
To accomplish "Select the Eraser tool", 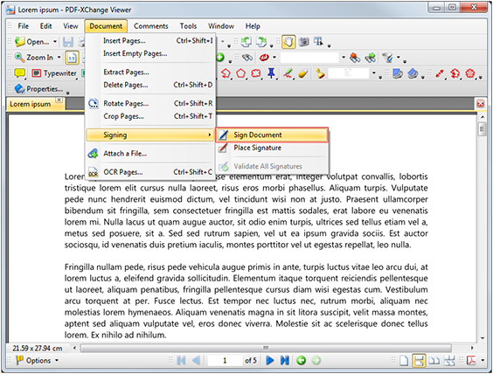I will point(303,73).
